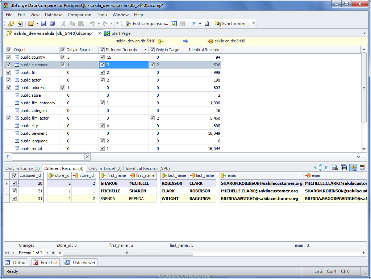
Task: Expand the Redo history dropdown arrow
Action: 111,24
